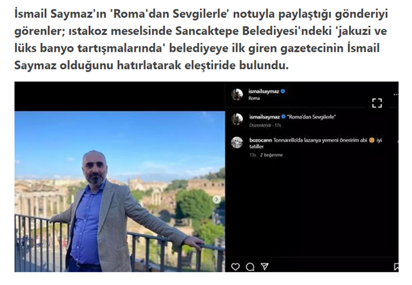
Task: Go to next photo with arrow
Action: click(217, 199)
